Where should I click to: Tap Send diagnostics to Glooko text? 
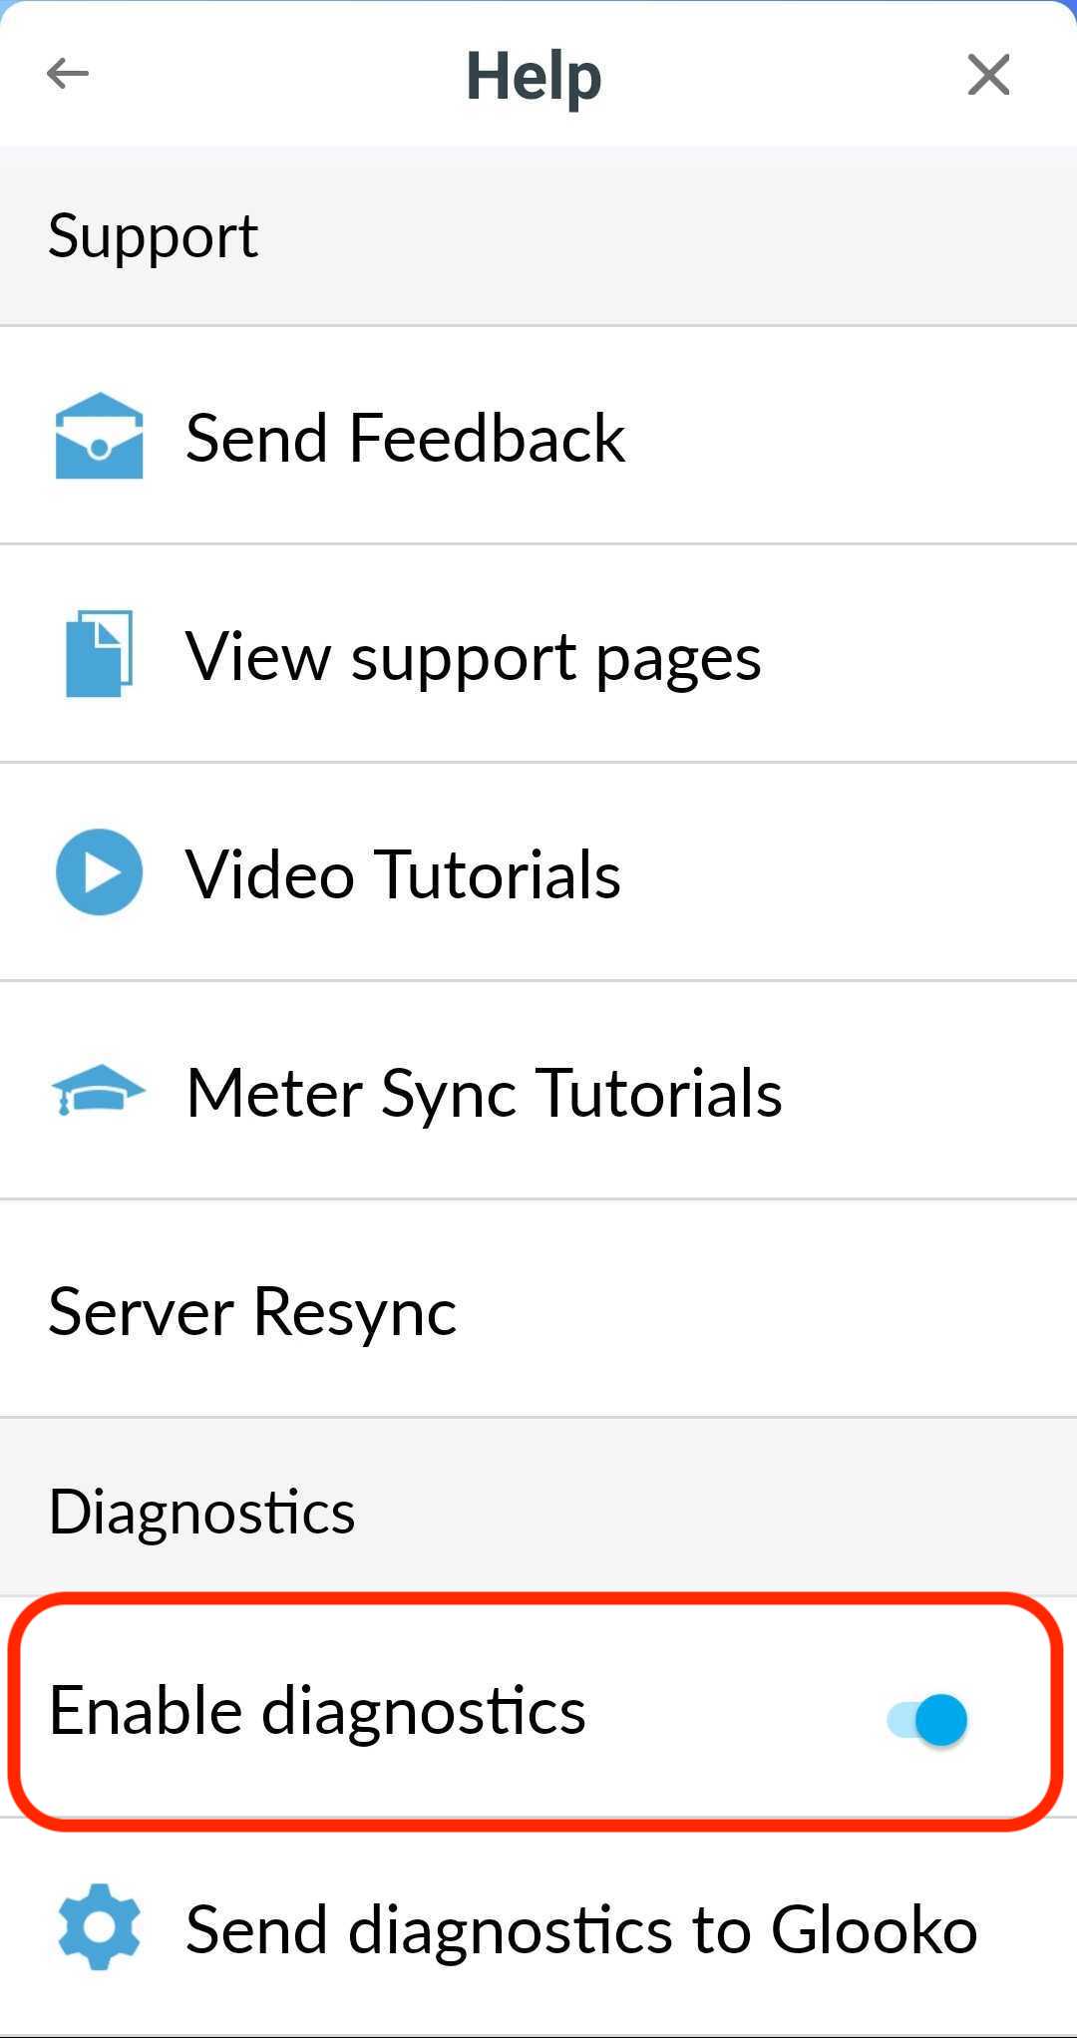pos(580,1928)
